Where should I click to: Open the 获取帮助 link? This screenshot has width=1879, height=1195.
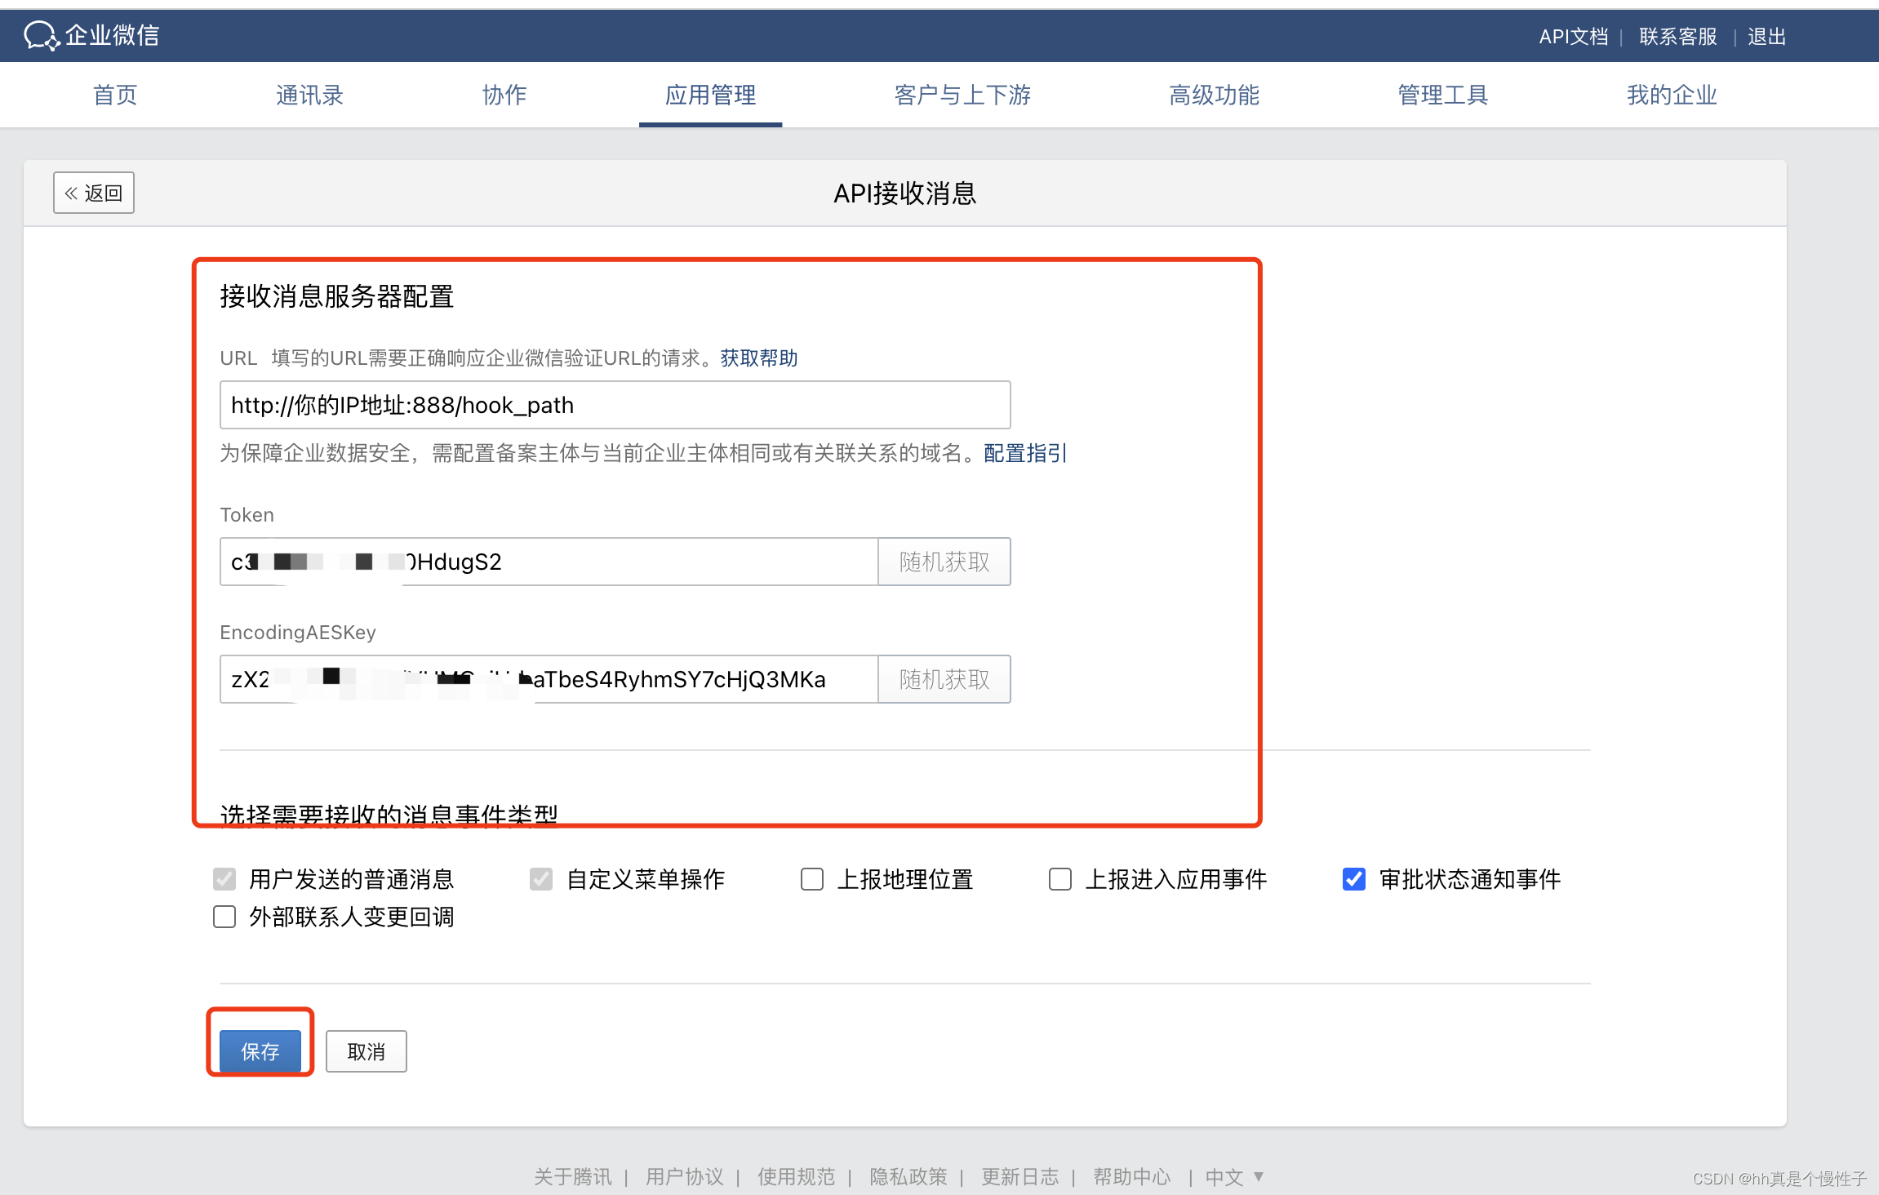pyautogui.click(x=758, y=358)
